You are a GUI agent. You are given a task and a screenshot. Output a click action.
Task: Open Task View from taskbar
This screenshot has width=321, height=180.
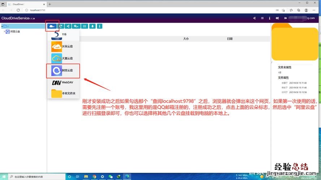pyautogui.click(x=77, y=176)
